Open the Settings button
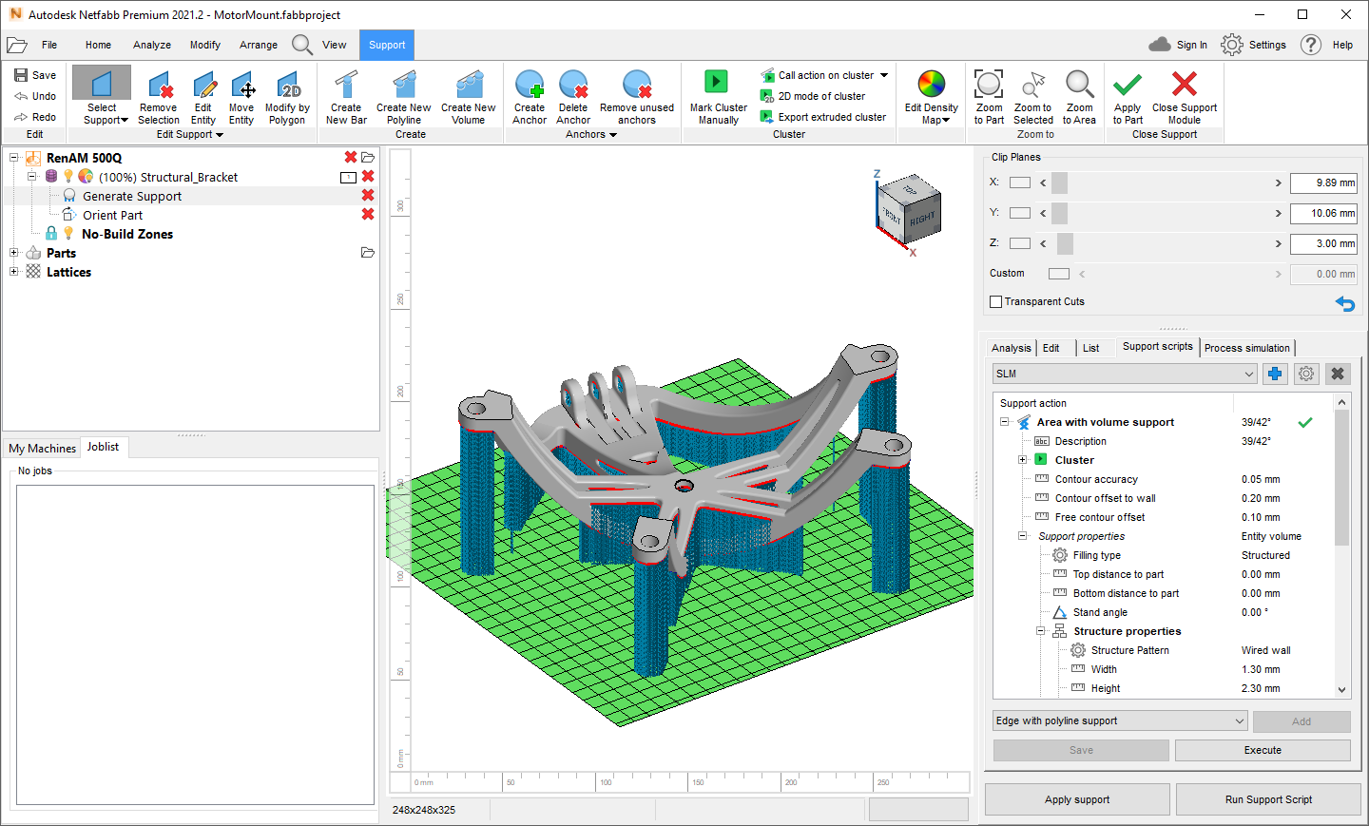The height and width of the screenshot is (826, 1369). [x=1254, y=45]
